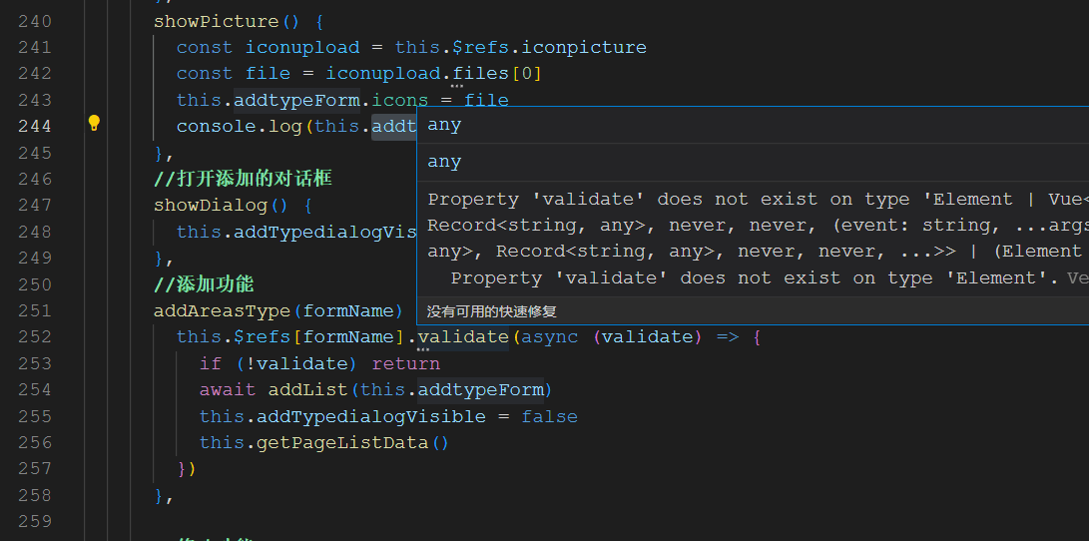
Task: Click console on line 244
Action: pos(216,127)
